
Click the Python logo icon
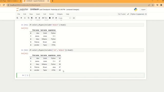tap(136, 9)
